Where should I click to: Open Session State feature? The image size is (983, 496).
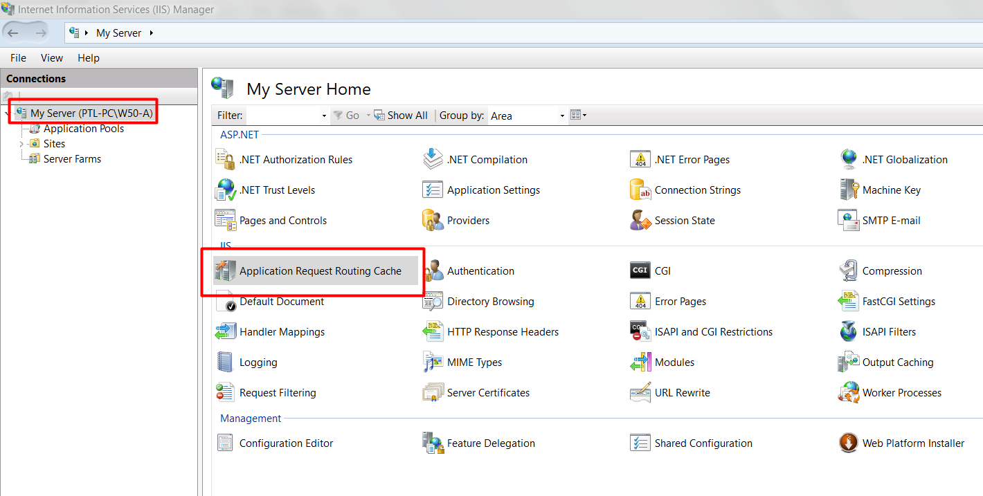(673, 221)
